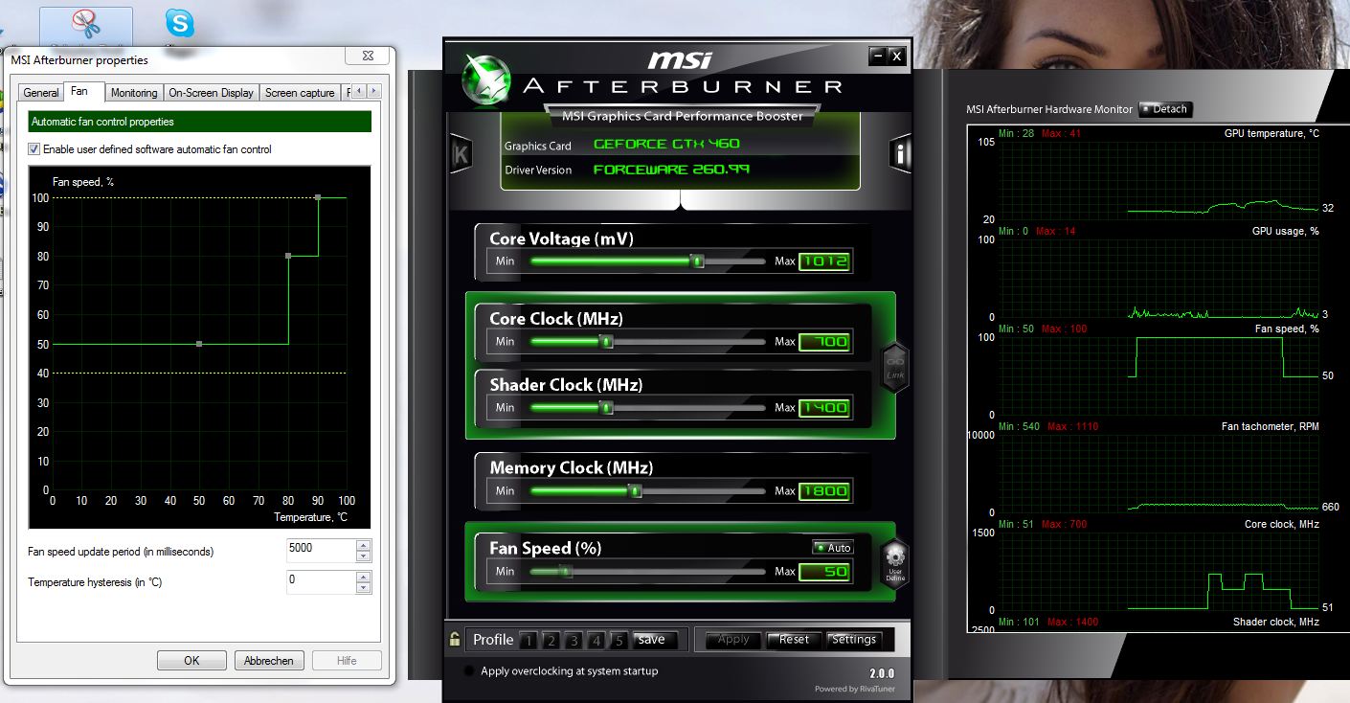This screenshot has height=703, width=1350.
Task: Launch Kombustor with the K side button
Action: 461,154
